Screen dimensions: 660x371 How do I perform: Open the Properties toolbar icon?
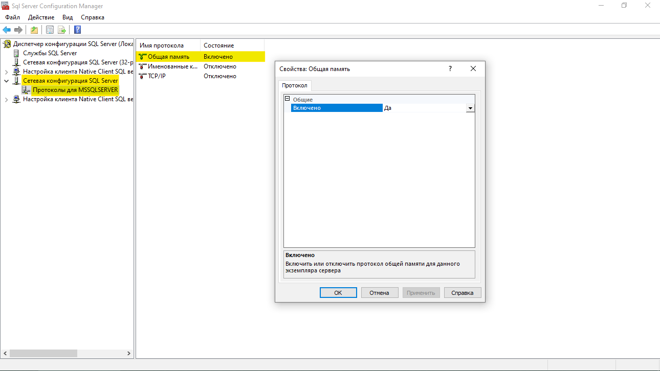(50, 30)
